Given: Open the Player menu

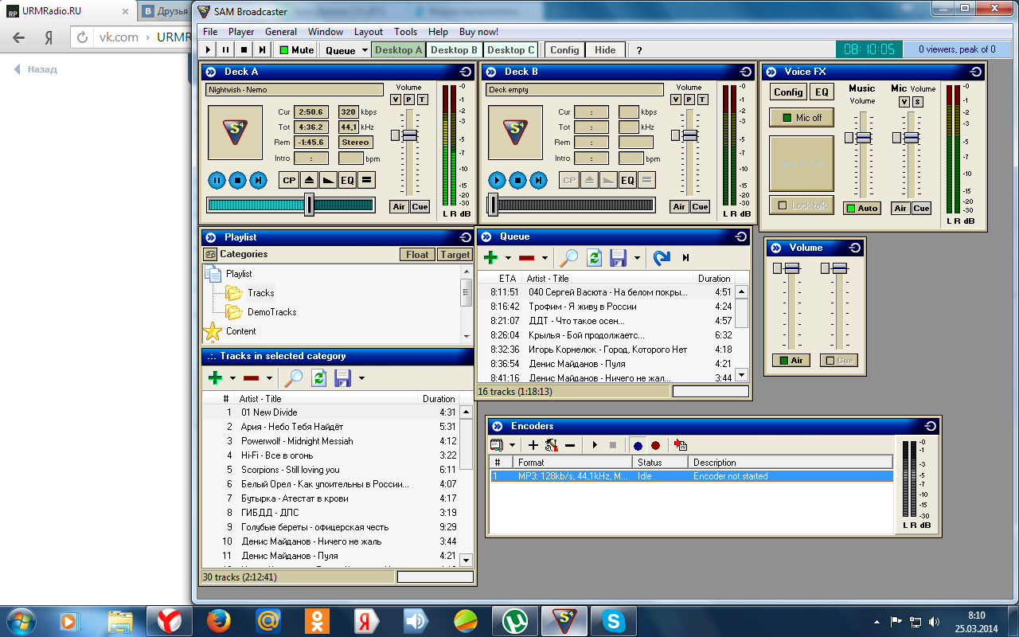Looking at the screenshot, I should 241,32.
